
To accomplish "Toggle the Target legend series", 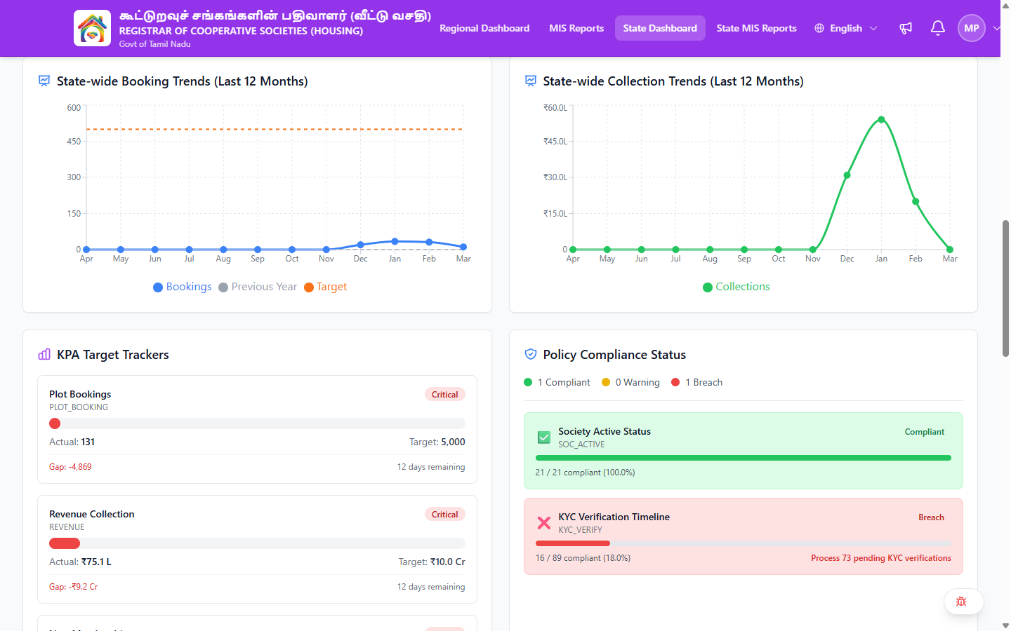I will (x=325, y=287).
